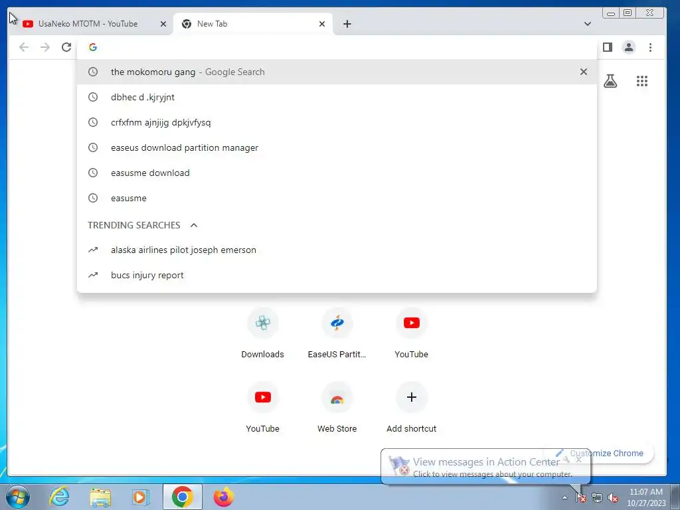Choose 'easeus download partition manager' suggestion
This screenshot has width=680, height=510.
coord(337,147)
